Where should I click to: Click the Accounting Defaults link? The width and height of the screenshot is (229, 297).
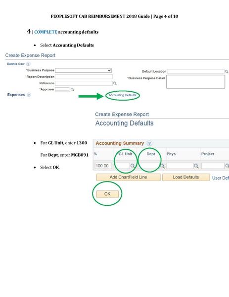coord(122,95)
